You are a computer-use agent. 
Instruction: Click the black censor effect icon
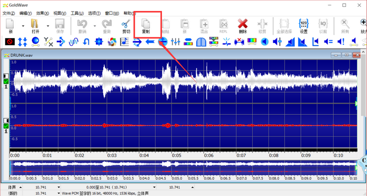(10, 42)
